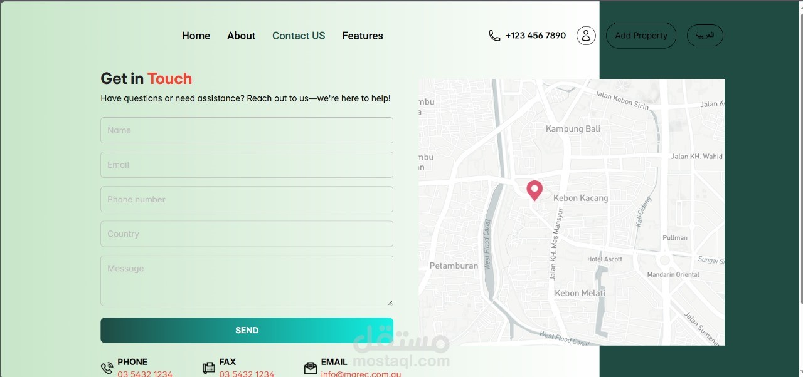Image resolution: width=803 pixels, height=377 pixels.
Task: Open the Features nav item
Action: [x=363, y=36]
